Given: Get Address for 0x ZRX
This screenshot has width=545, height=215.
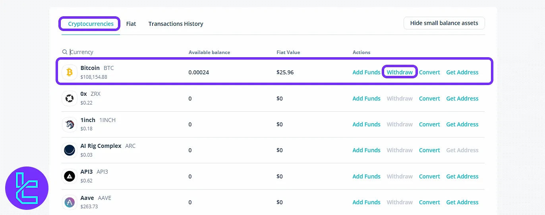Looking at the screenshot, I should click(462, 99).
